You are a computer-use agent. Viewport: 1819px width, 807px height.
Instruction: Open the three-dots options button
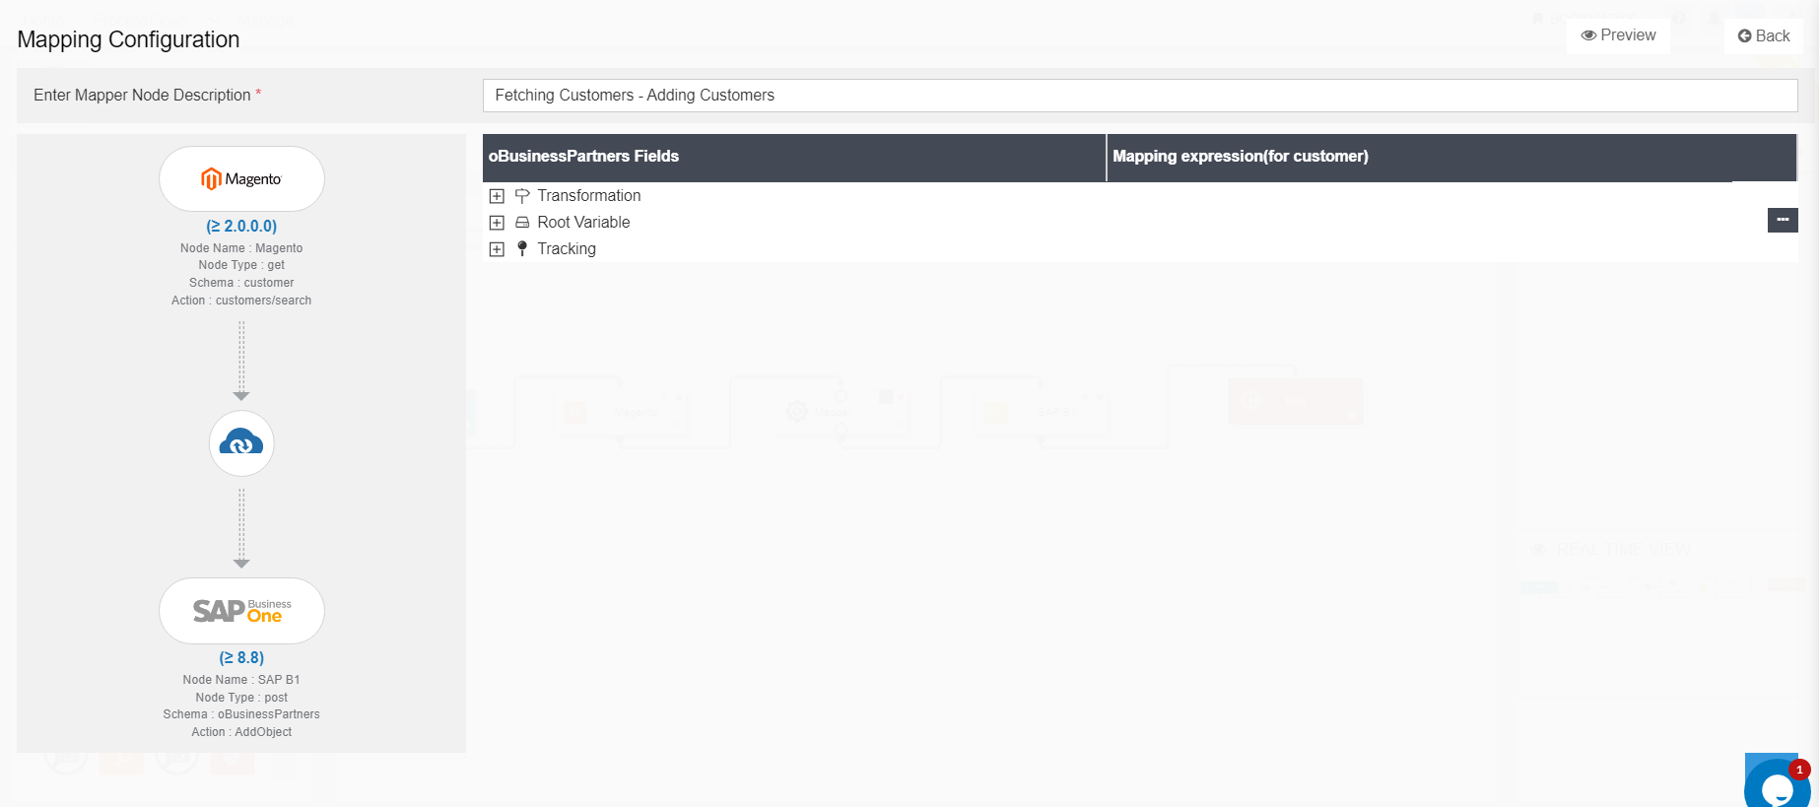pyautogui.click(x=1782, y=220)
